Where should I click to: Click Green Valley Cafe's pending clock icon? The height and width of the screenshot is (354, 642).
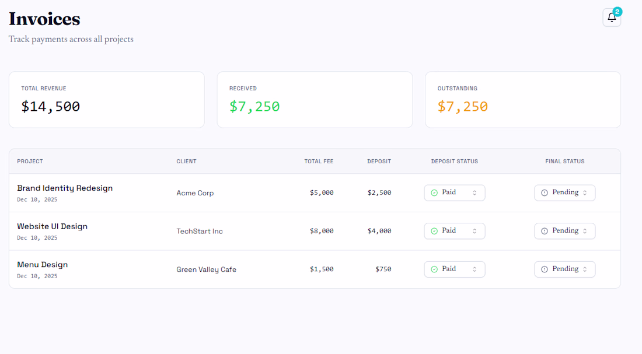pyautogui.click(x=545, y=269)
